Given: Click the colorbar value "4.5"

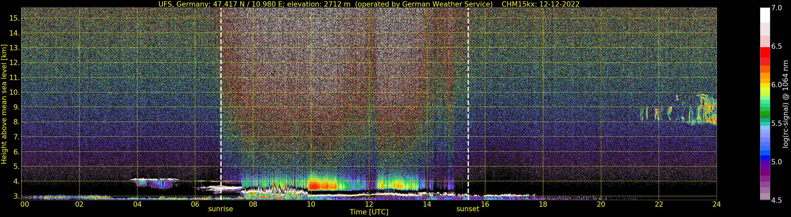Looking at the screenshot, I should tap(776, 200).
